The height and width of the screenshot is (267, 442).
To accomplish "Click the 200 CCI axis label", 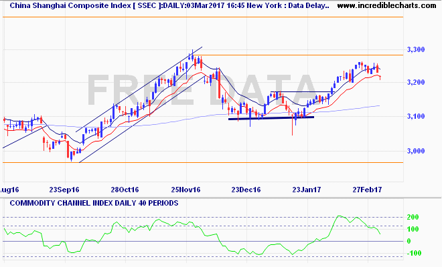I will point(413,217).
